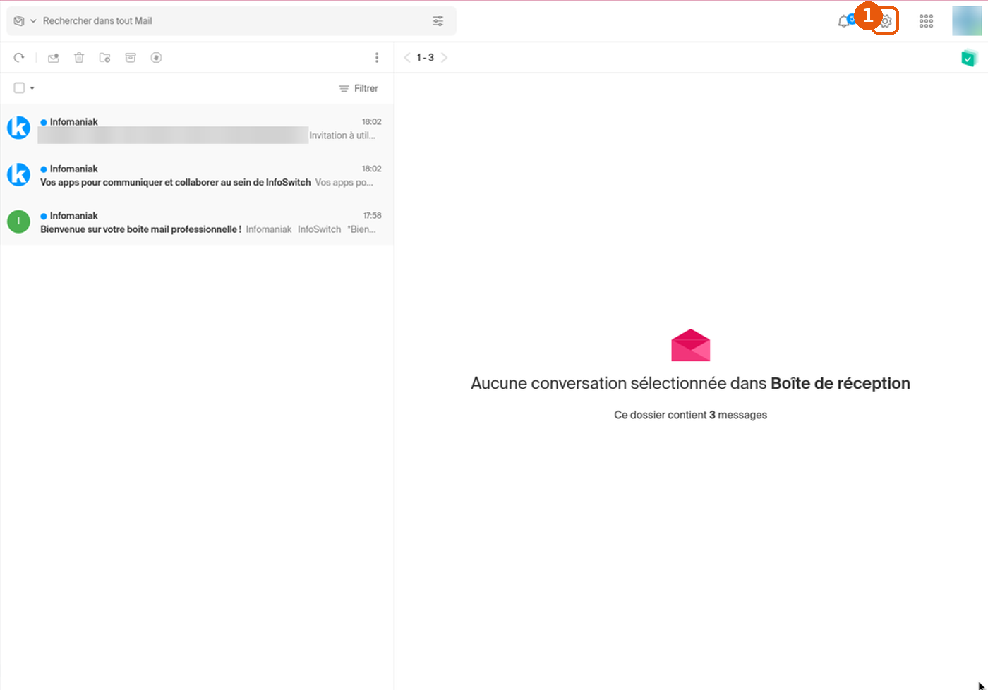988x690 pixels.
Task: Click the green checkmark tasks icon
Action: 969,58
